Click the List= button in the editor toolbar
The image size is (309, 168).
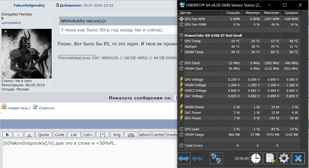(88, 134)
